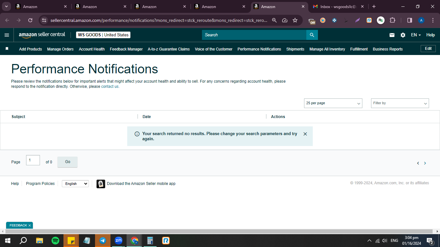Open Spotify from the taskbar
This screenshot has height=247, width=440.
coord(55,241)
